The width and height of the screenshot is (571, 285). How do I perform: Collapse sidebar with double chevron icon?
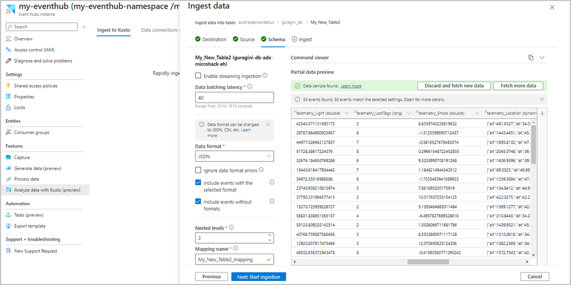84,27
